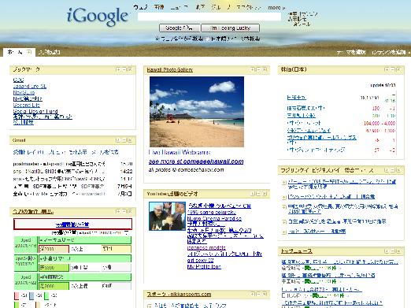Minimize the Gmail gadget
The width and height of the screenshot is (411, 308).
pos(124,140)
